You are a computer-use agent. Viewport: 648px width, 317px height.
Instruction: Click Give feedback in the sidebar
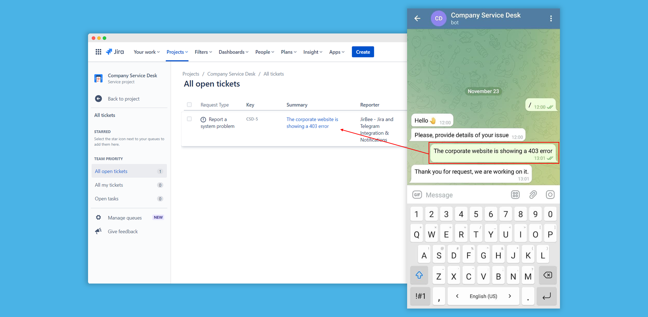[x=123, y=231]
